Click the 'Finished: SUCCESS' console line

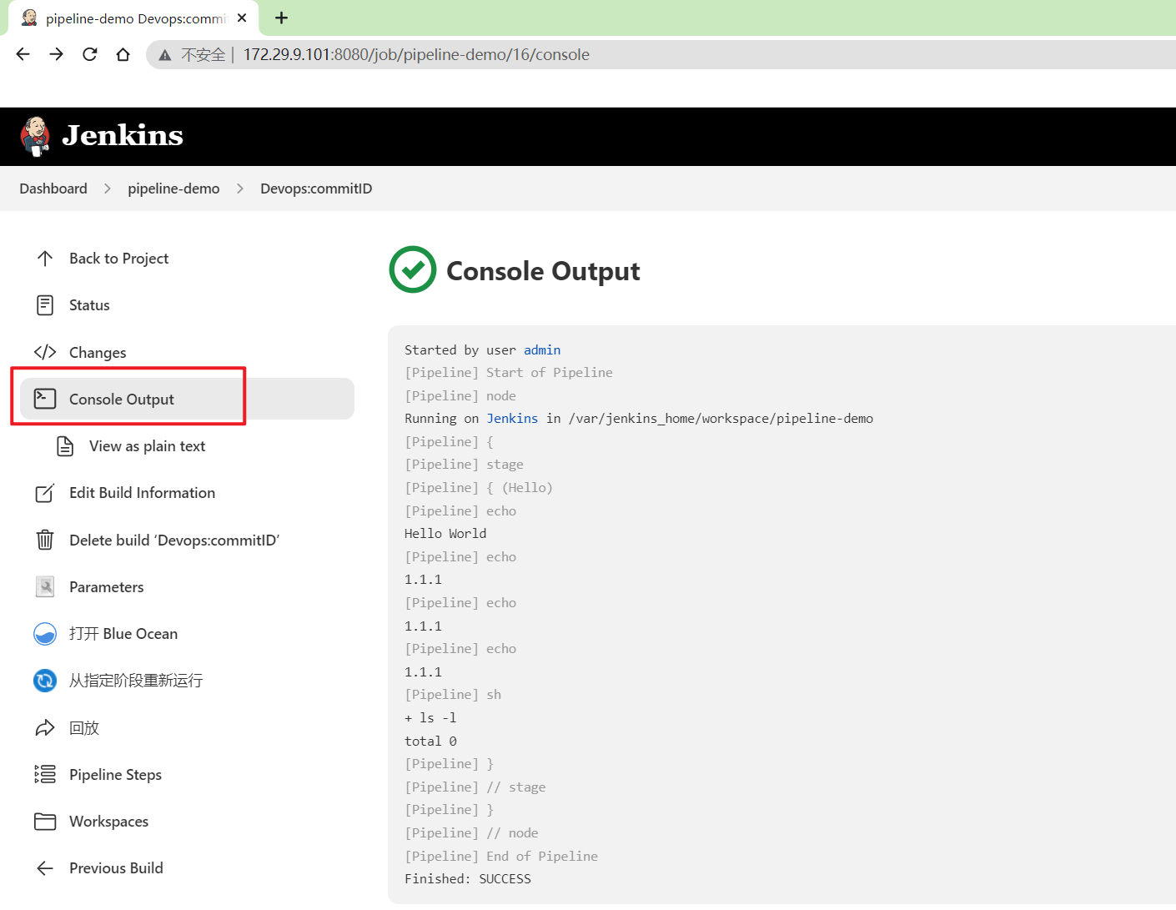[x=468, y=879]
